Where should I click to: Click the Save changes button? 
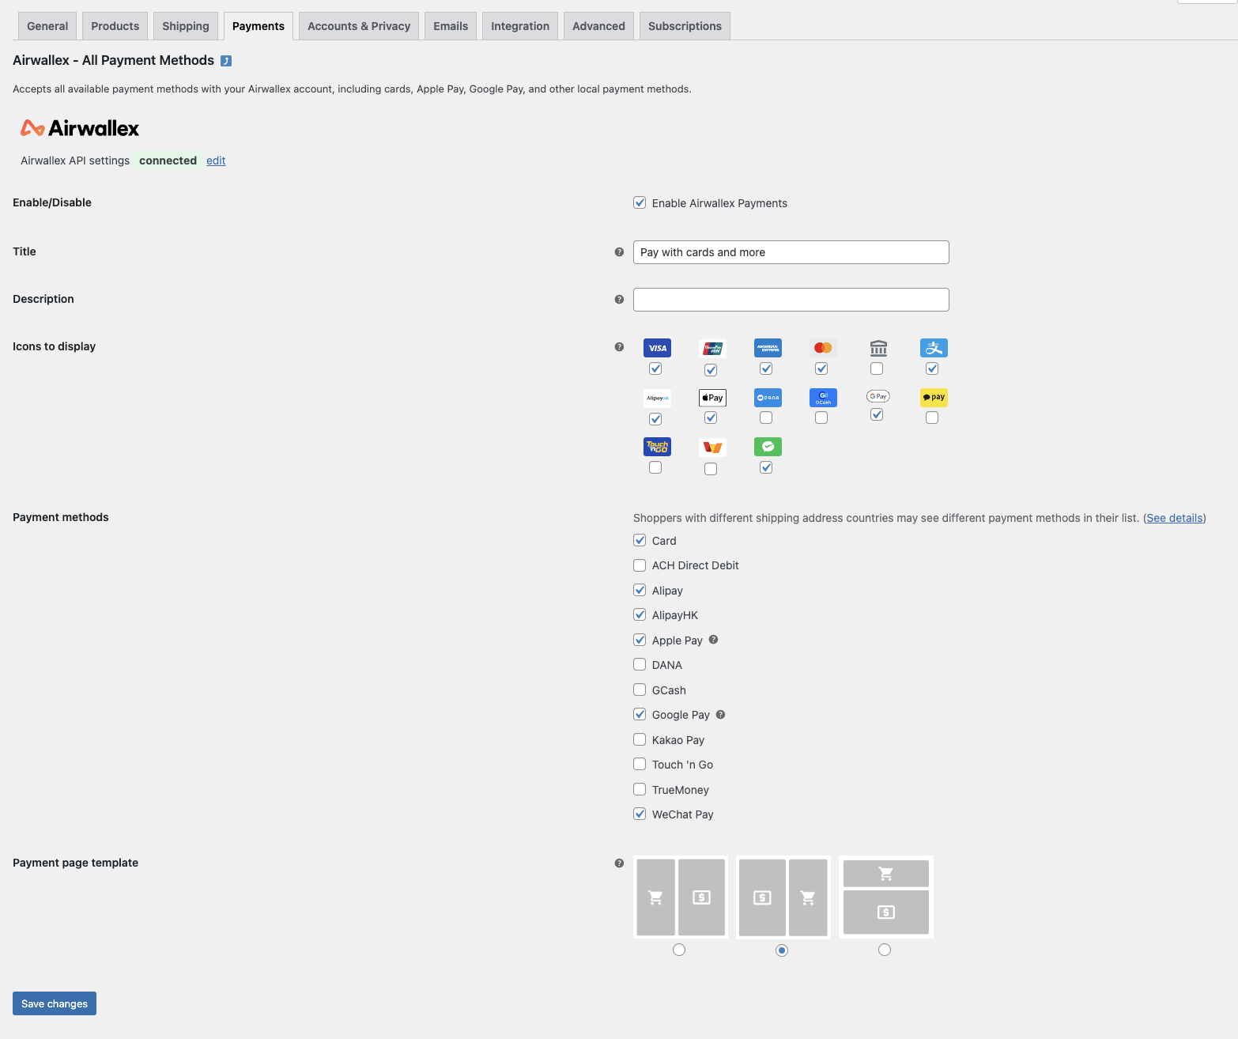pyautogui.click(x=54, y=1003)
